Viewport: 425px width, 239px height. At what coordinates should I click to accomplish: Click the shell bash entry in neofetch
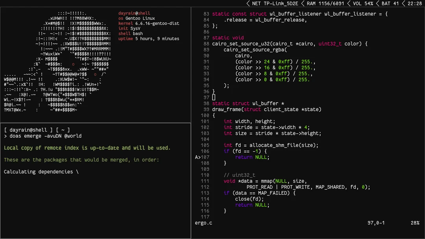pos(130,33)
